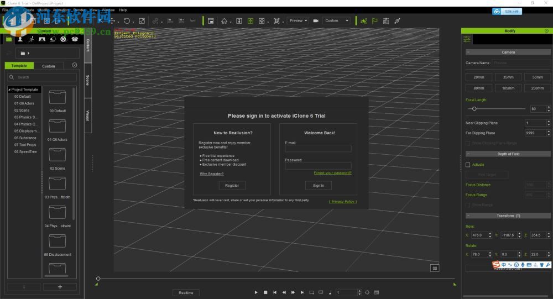Open the Project folder category icon
The image size is (553, 299).
[9, 39]
